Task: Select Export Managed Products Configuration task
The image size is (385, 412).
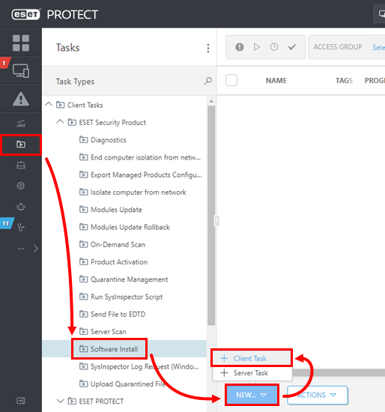Action: (146, 175)
